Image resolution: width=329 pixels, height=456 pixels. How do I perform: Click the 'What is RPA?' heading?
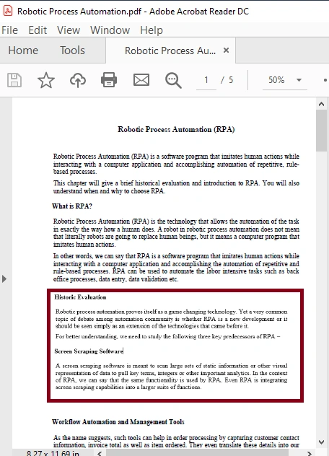(x=72, y=206)
